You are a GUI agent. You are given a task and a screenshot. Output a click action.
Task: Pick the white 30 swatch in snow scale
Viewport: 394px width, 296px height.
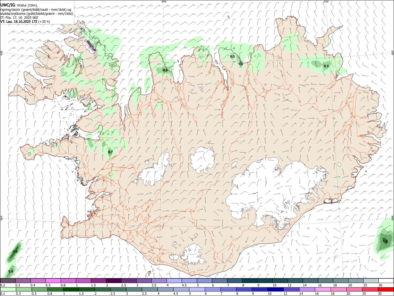[386, 281]
